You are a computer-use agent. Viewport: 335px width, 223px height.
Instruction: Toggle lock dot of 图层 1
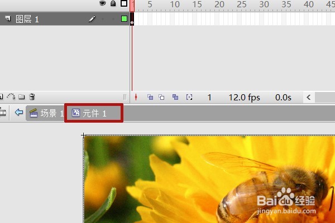coord(113,19)
